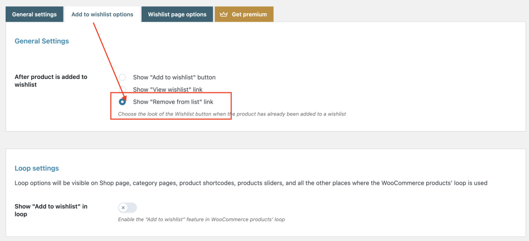The width and height of the screenshot is (529, 241).
Task: Open the General settings tab
Action: [35, 14]
